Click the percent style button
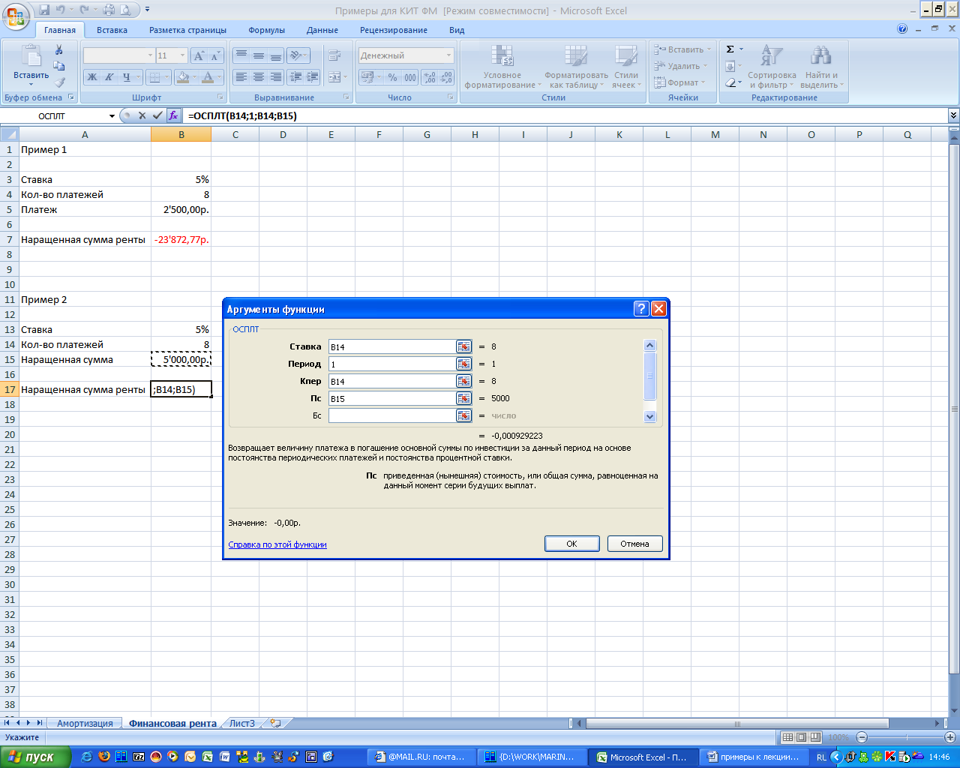This screenshot has height=768, width=960. click(x=392, y=77)
